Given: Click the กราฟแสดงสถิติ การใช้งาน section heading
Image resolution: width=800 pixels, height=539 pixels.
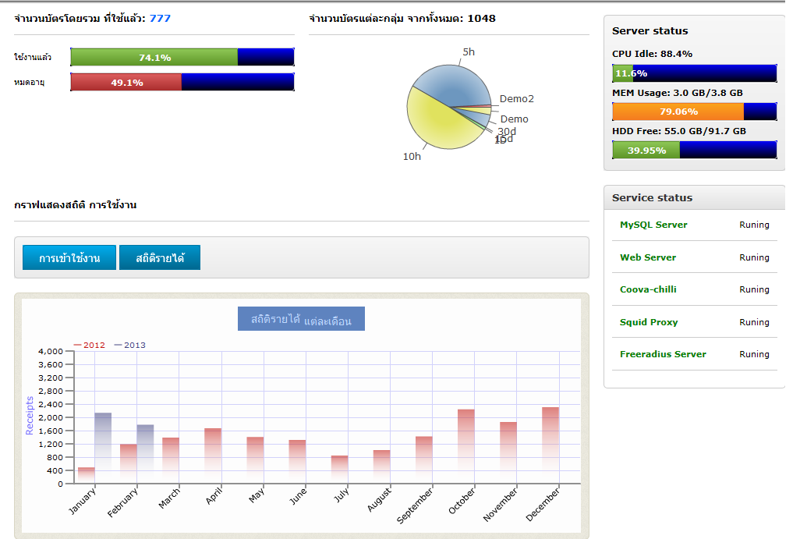Looking at the screenshot, I should click(76, 205).
